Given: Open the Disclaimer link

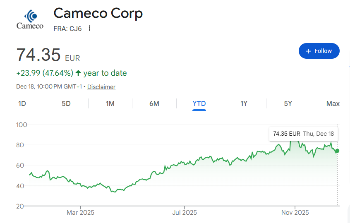Looking at the screenshot, I should [x=101, y=87].
